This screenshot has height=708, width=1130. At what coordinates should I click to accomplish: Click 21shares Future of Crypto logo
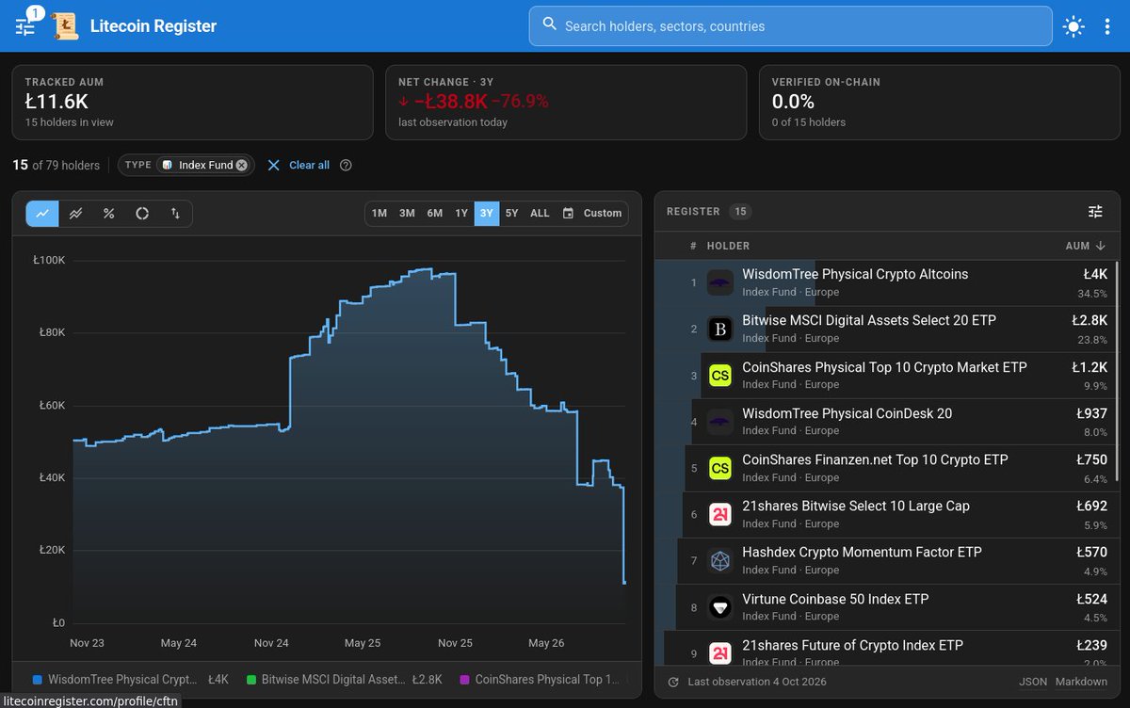[x=720, y=653]
